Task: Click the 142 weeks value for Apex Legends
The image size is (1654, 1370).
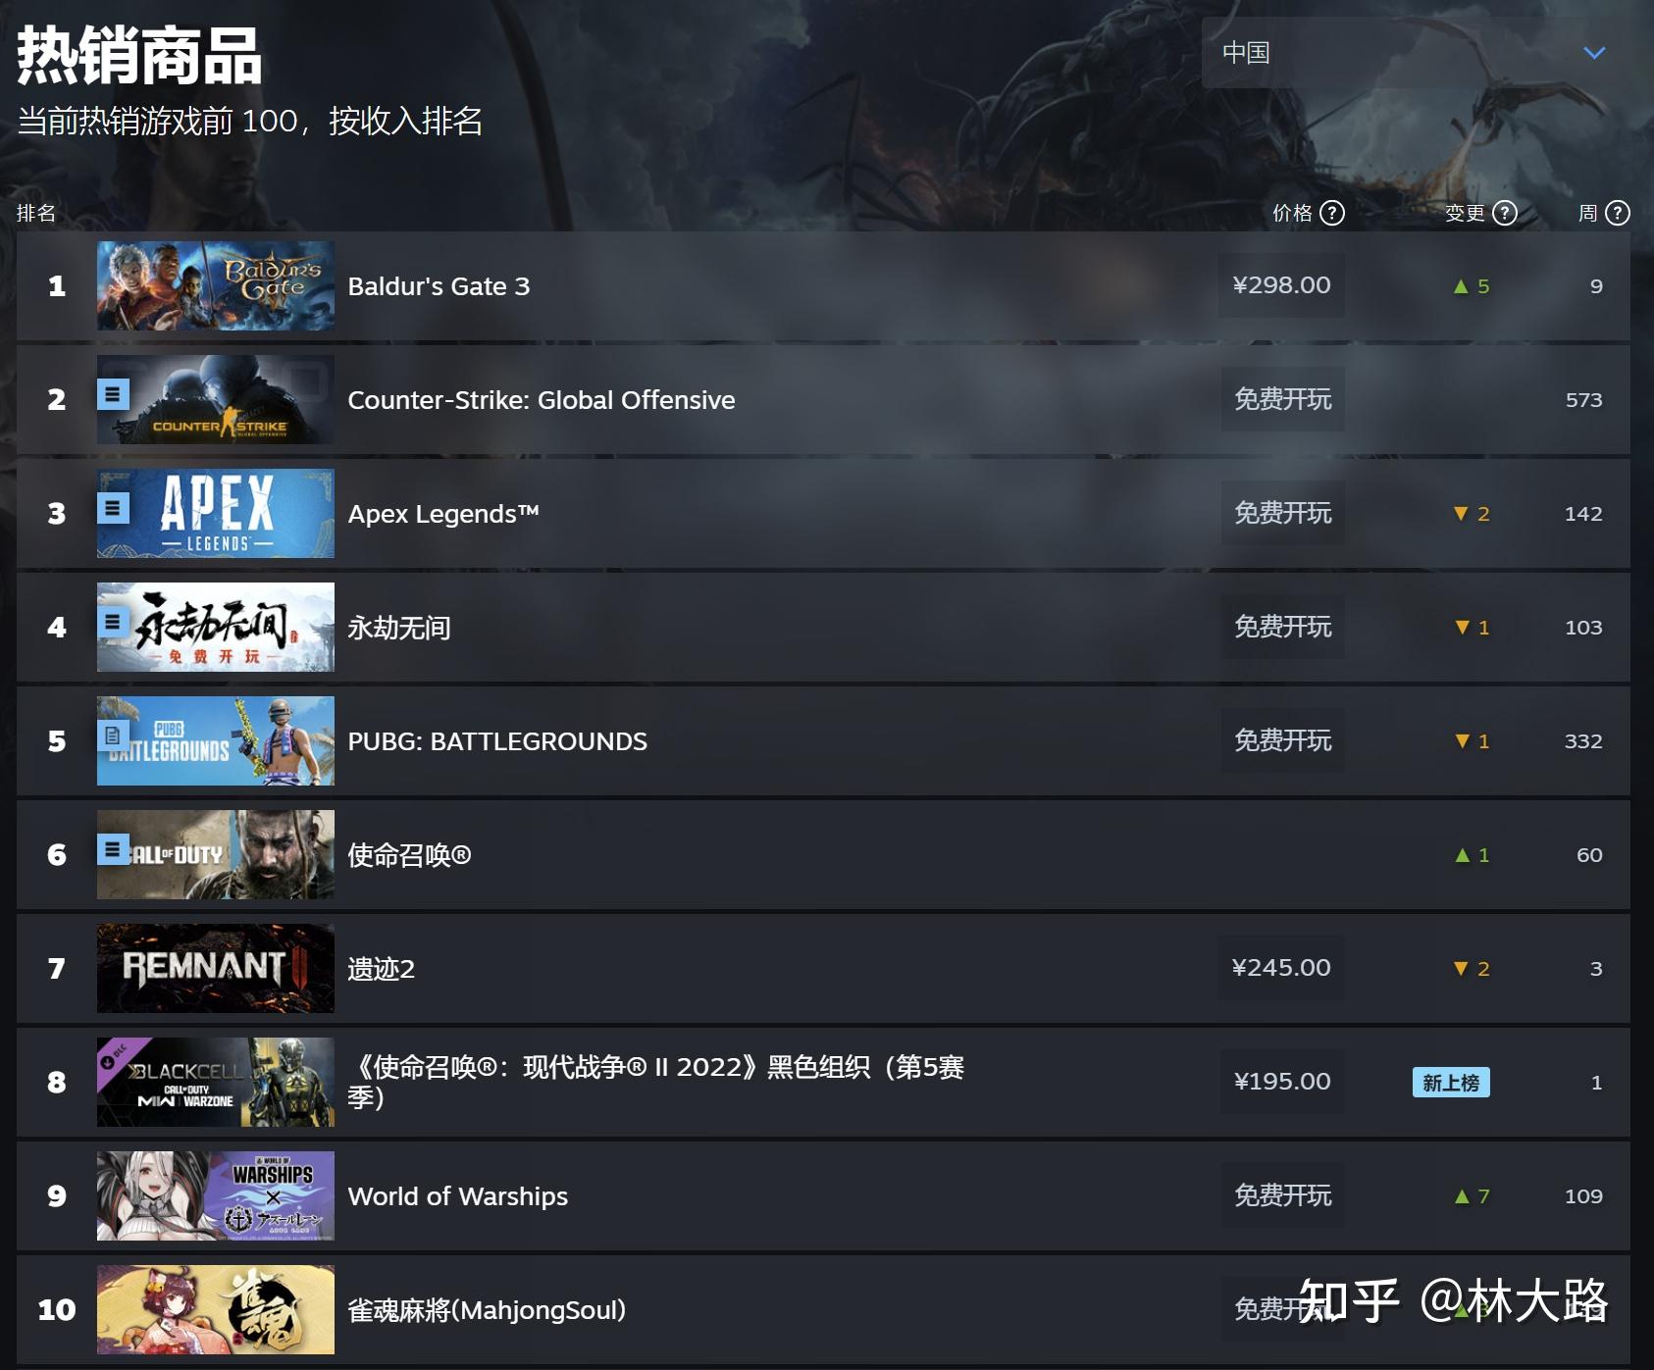Action: pos(1583,514)
